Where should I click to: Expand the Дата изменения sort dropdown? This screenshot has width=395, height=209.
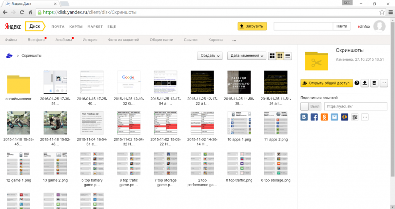tap(248, 56)
